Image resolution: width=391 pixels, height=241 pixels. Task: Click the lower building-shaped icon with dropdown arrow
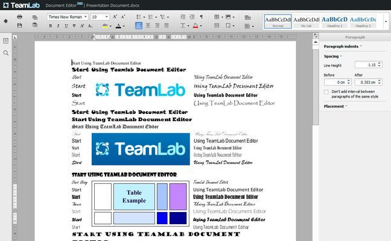pyautogui.click(x=249, y=26)
